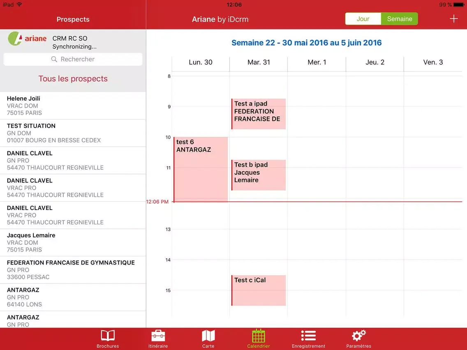Image resolution: width=467 pixels, height=350 pixels.
Task: Open DANIEL CLAVEL GN PRO prospect
Action: click(73, 160)
